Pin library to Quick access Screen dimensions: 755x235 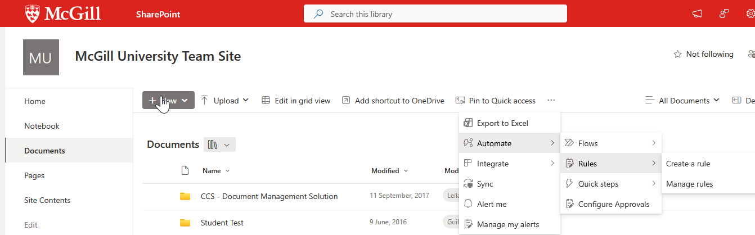(495, 101)
